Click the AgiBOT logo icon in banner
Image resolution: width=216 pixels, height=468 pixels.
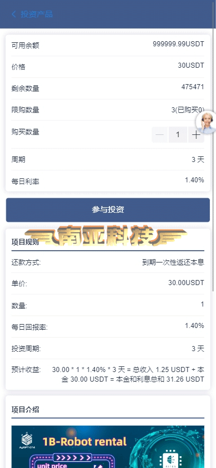27,440
